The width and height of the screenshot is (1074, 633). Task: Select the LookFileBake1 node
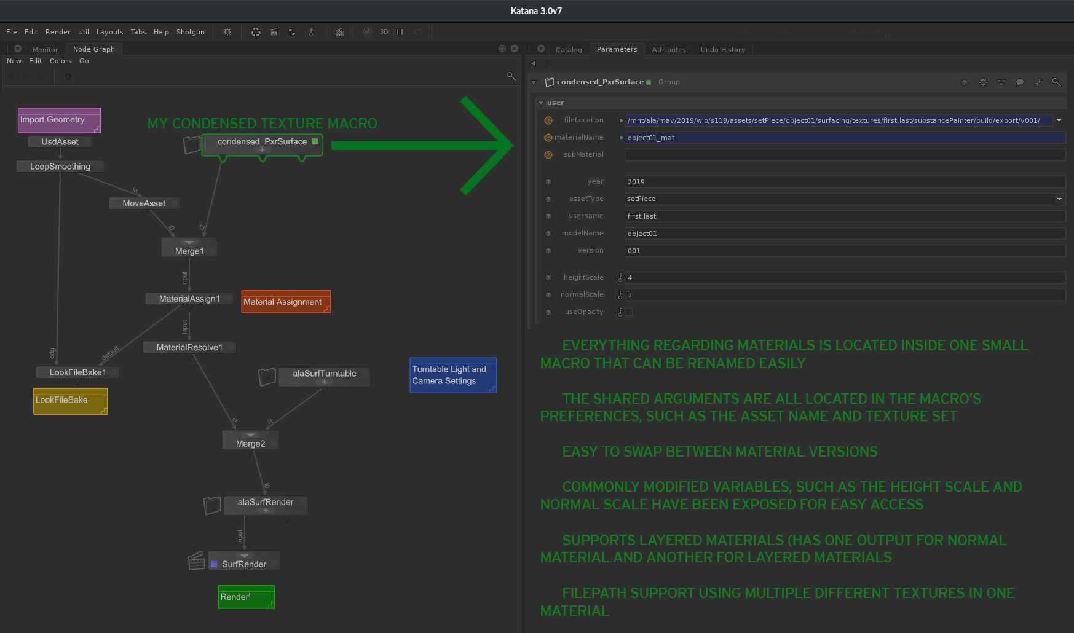pyautogui.click(x=77, y=372)
